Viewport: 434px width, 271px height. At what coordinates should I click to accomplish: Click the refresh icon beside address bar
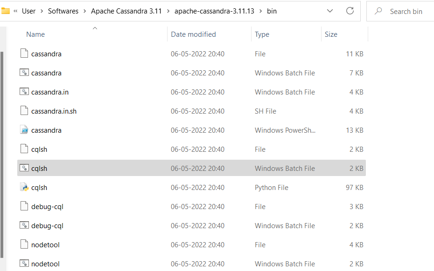(350, 11)
